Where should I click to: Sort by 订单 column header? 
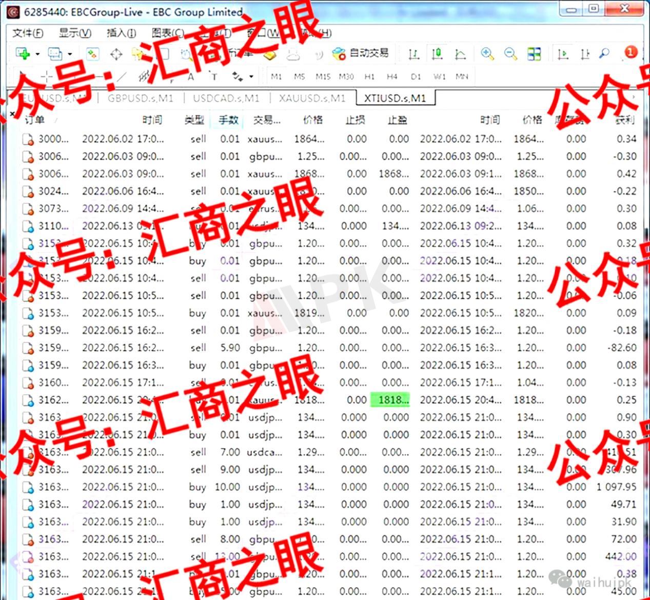(x=34, y=120)
